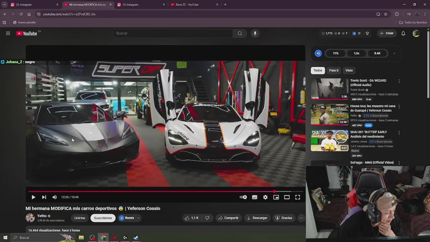This screenshot has width=430, height=242.
Task: Toggle subtitles in the player
Action: coord(255,197)
